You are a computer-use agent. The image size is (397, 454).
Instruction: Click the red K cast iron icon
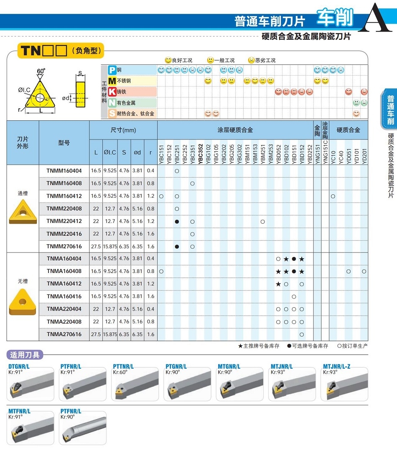coord(112,92)
